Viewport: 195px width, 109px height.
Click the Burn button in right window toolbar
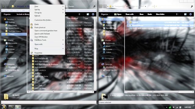pyautogui.click(x=141, y=14)
